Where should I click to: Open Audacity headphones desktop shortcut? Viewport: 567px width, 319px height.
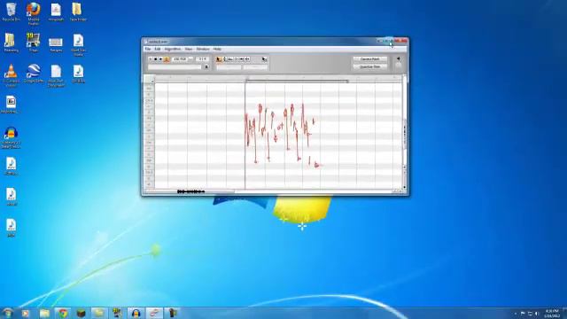coord(11,137)
